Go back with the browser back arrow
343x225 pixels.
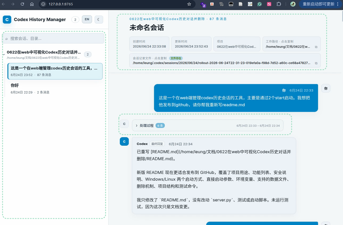point(4,4)
